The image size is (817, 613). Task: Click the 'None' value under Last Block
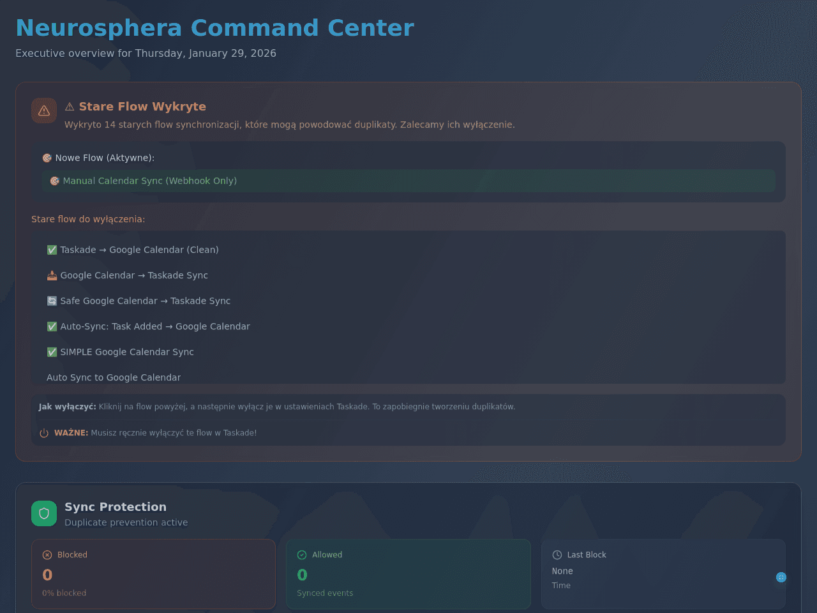point(562,571)
